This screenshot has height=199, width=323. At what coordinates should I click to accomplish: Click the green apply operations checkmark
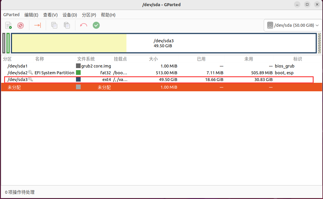pos(96,25)
